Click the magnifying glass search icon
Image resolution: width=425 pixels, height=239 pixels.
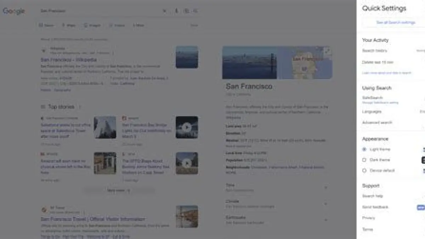(x=195, y=11)
